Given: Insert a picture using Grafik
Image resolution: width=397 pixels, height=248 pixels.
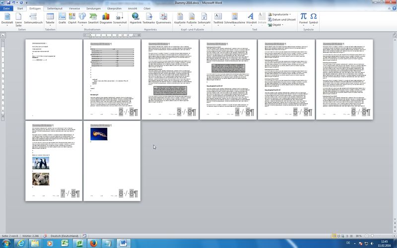Looking at the screenshot, I should click(62, 19).
